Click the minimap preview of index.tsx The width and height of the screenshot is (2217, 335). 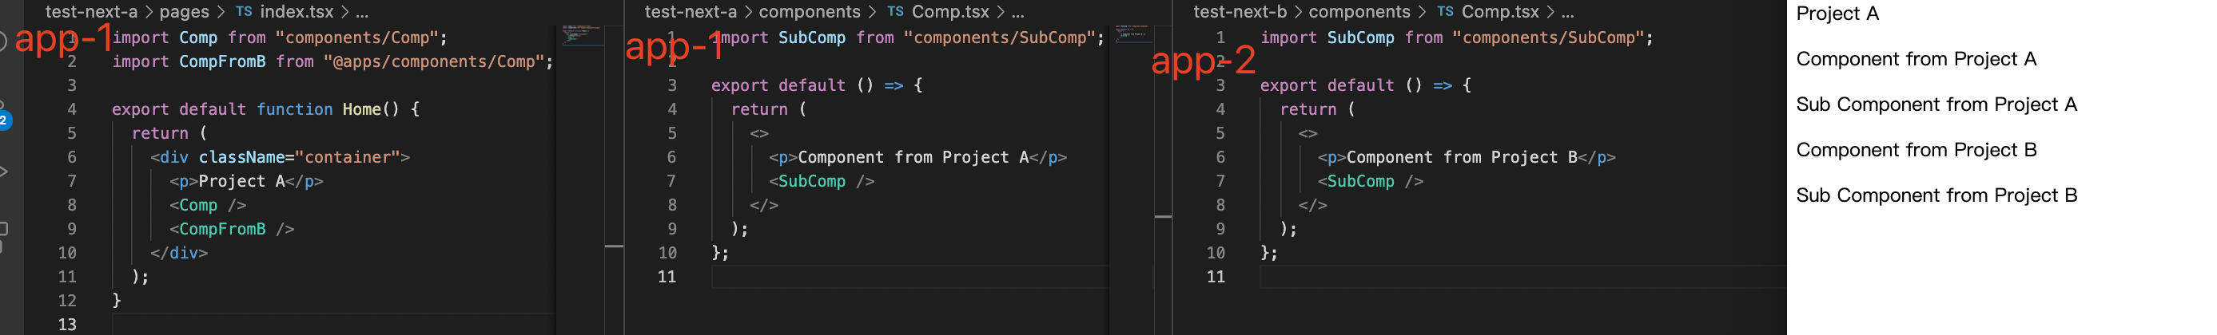[x=581, y=35]
